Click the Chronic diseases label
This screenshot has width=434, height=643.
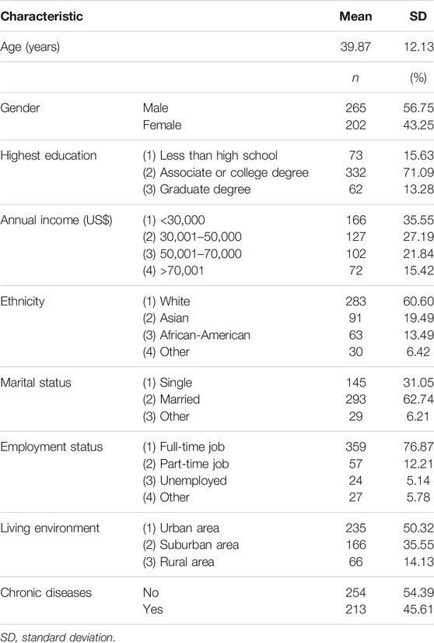[x=46, y=592]
